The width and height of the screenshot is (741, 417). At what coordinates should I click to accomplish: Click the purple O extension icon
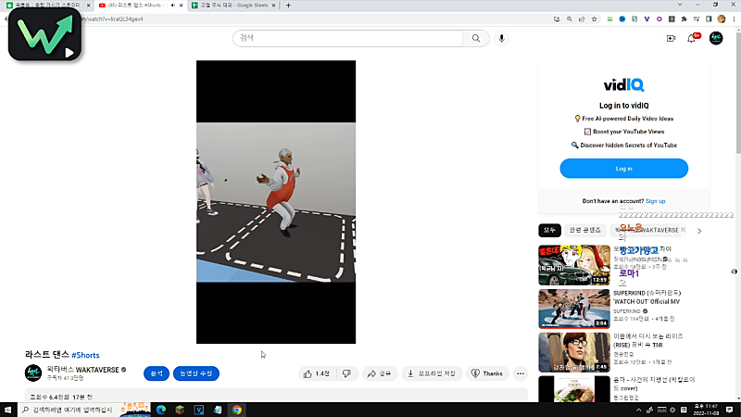coord(659,19)
